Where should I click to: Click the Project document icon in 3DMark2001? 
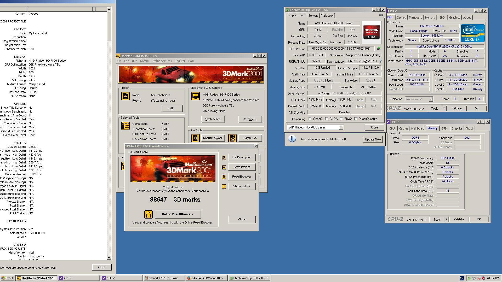pos(125,96)
